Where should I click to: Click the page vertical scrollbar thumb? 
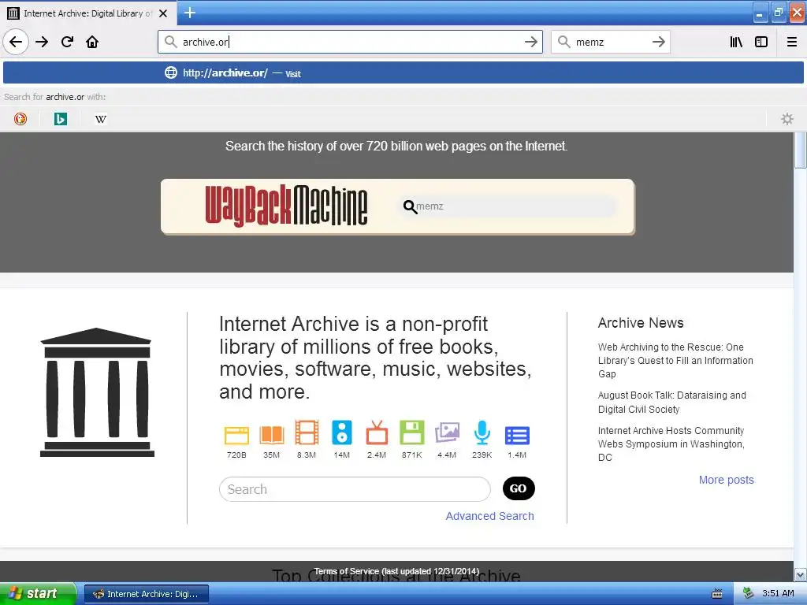800,150
